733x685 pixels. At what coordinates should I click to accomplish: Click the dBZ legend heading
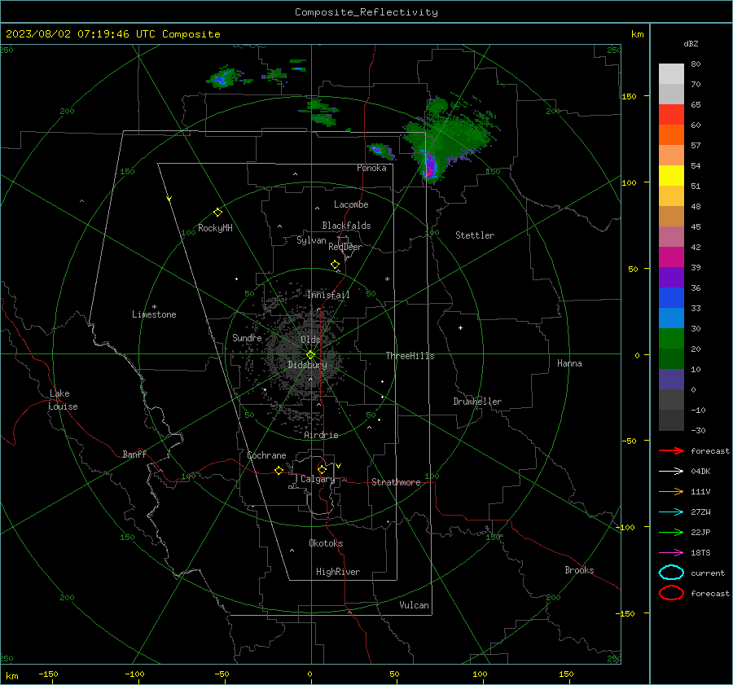pos(691,43)
